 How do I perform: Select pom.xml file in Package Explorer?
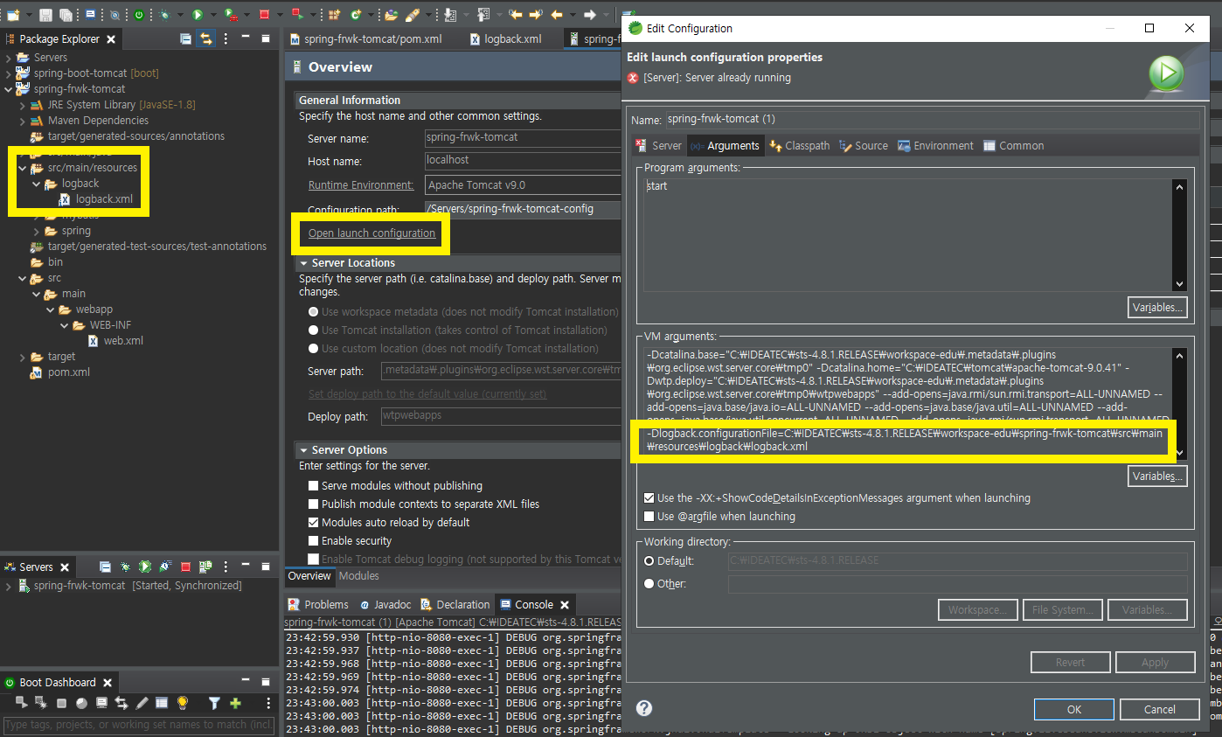pos(60,372)
